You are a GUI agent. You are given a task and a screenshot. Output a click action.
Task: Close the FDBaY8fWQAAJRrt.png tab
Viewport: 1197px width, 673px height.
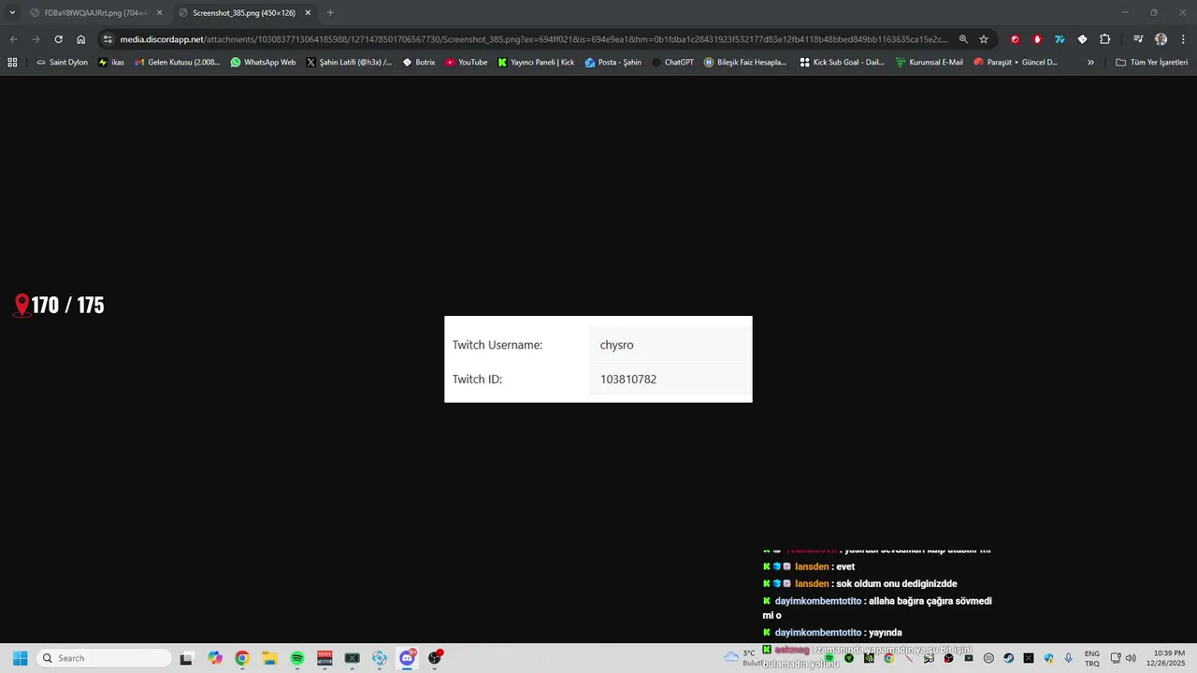pyautogui.click(x=159, y=12)
